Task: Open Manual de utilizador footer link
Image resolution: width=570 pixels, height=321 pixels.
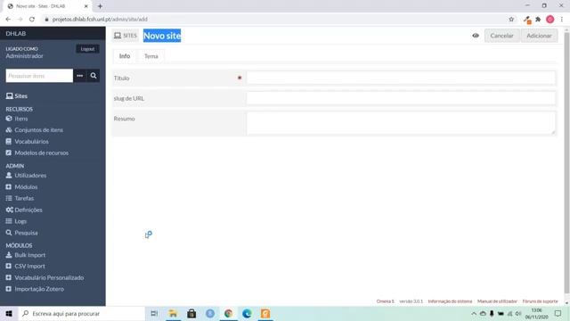Action: 497,301
